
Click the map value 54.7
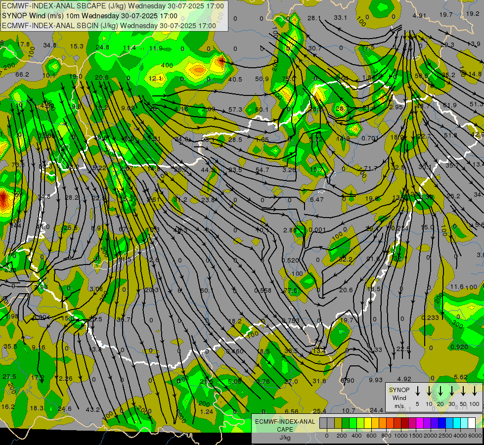click(263, 170)
